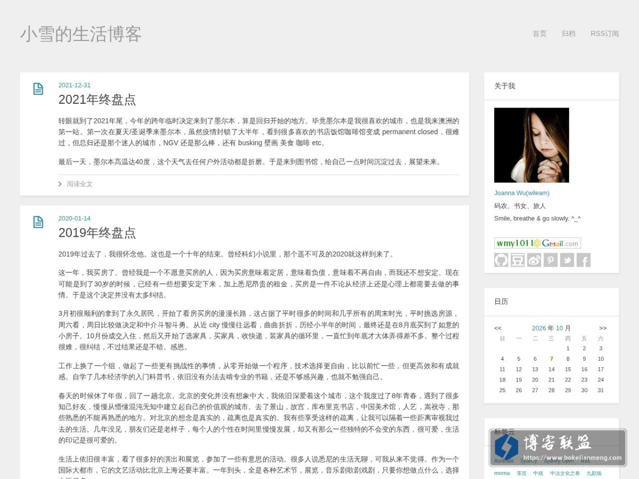Viewport: 639px width, 479px height.
Task: Select the year 2026 in calendar header
Action: (539, 328)
